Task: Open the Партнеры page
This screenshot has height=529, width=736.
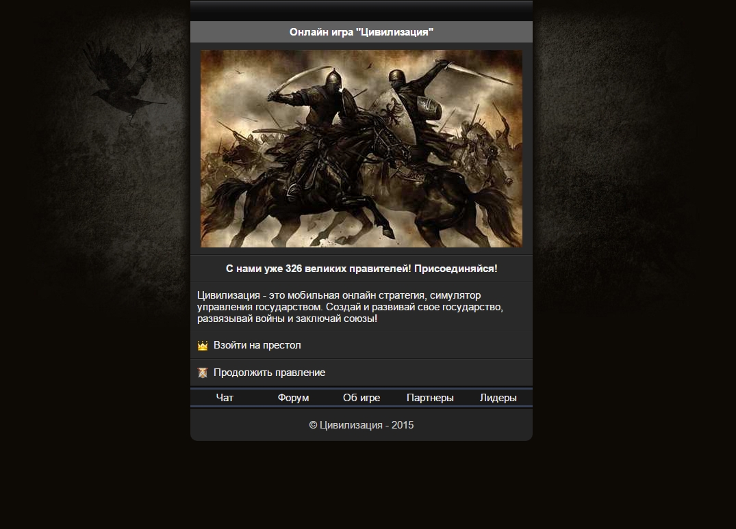Action: click(430, 398)
